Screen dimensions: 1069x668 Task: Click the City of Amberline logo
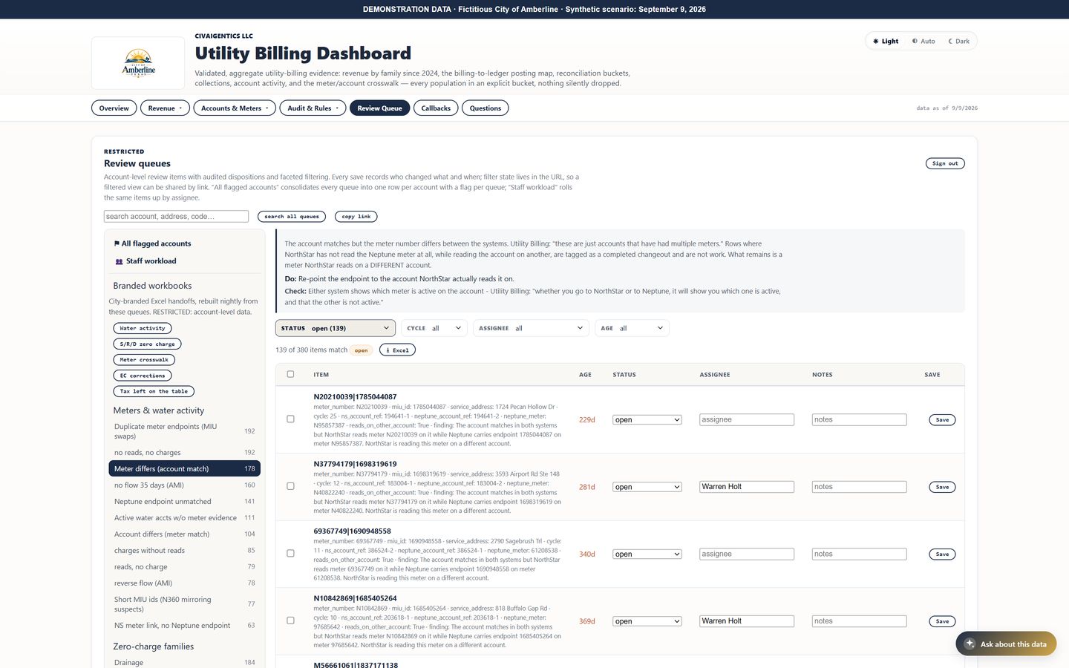138,63
